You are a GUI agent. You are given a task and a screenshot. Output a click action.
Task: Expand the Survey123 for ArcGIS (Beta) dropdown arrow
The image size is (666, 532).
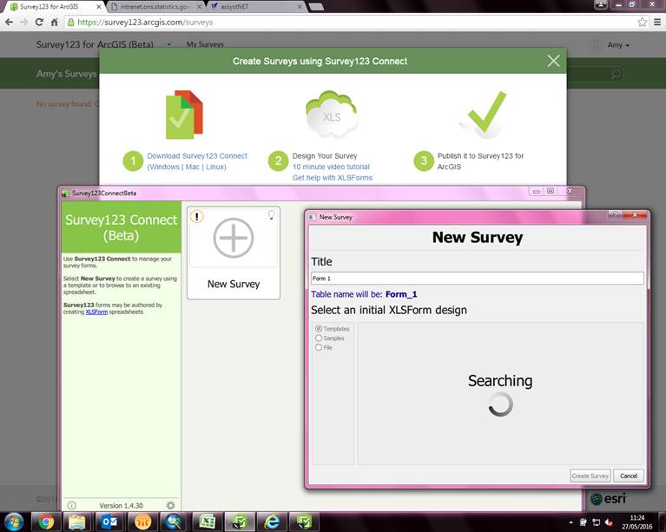[x=169, y=44]
